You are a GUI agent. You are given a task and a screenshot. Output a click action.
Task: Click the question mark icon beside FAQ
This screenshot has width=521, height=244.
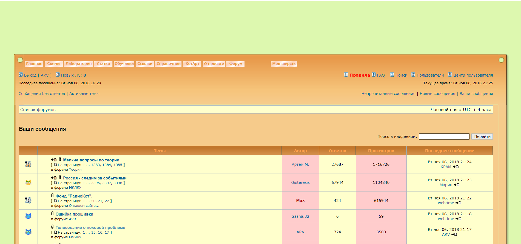pyautogui.click(x=374, y=75)
